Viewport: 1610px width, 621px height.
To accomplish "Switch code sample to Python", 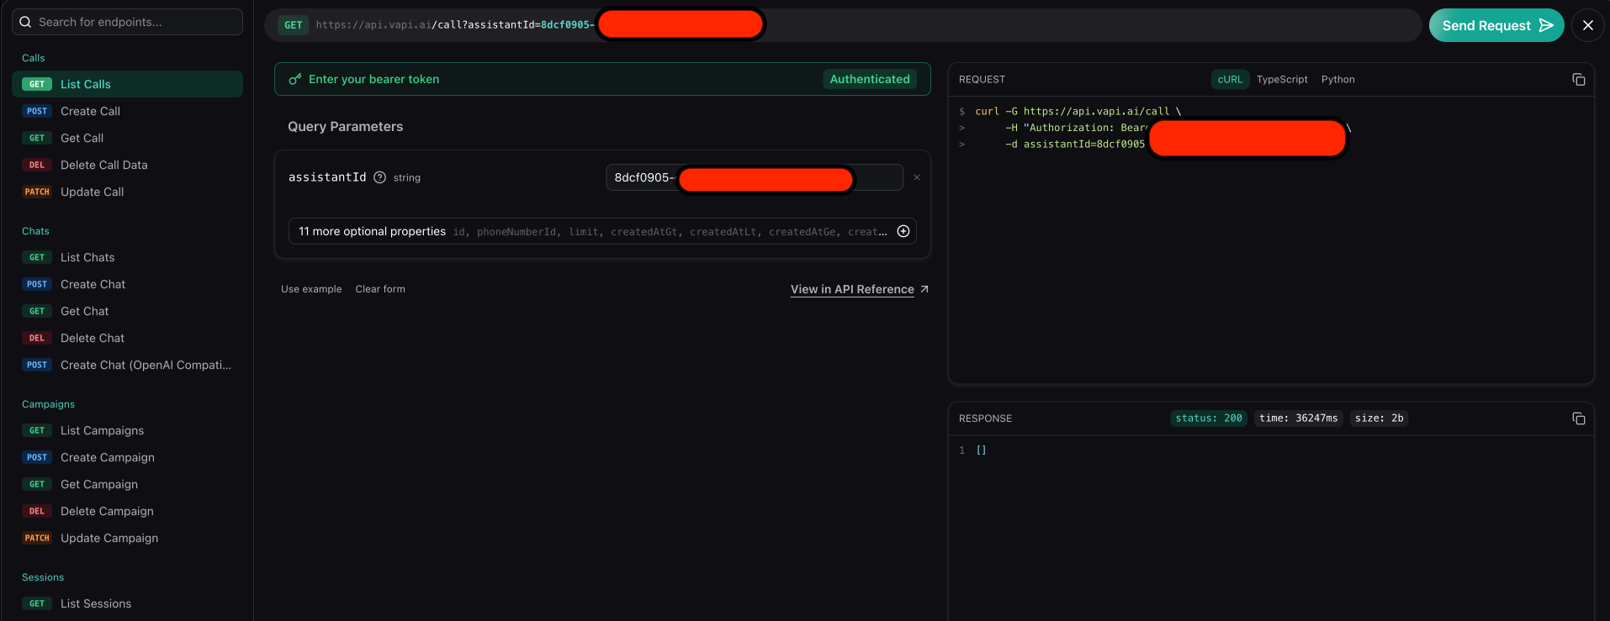I will click(x=1337, y=80).
